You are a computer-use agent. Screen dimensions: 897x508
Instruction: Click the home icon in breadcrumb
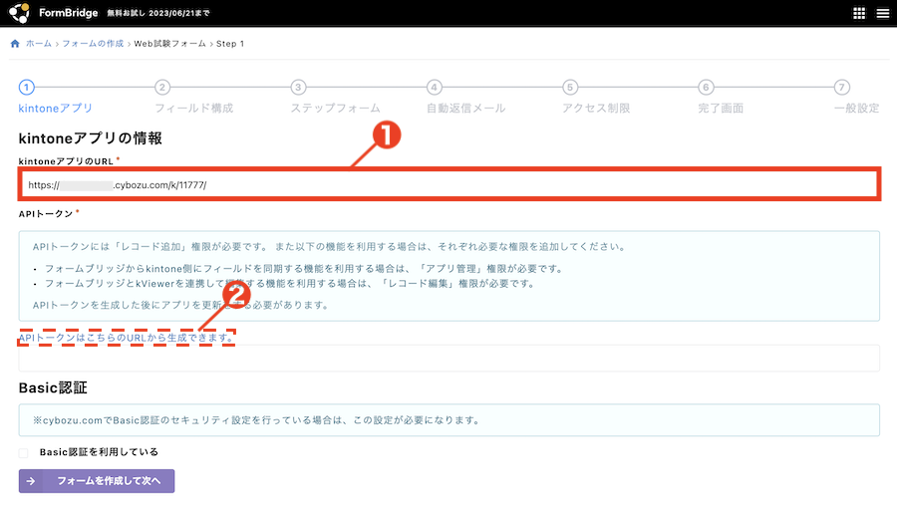click(15, 44)
